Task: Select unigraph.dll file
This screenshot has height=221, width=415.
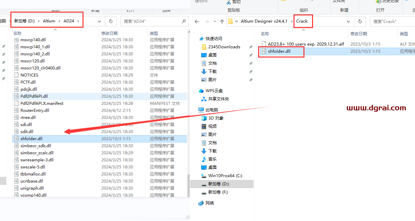Action: pos(32,188)
